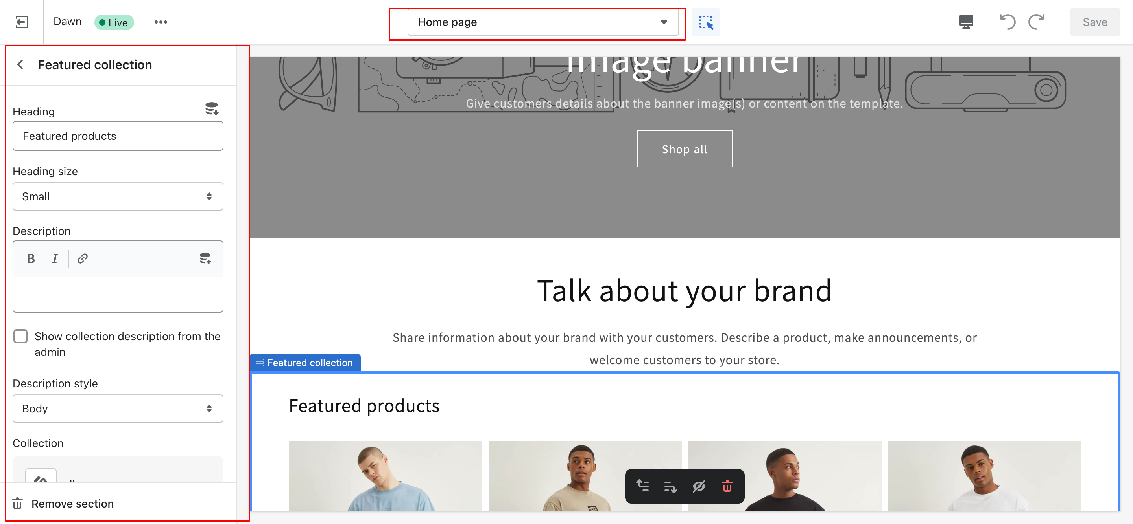The width and height of the screenshot is (1133, 524).
Task: Click the trash icon beside Remove section
Action: pos(18,503)
